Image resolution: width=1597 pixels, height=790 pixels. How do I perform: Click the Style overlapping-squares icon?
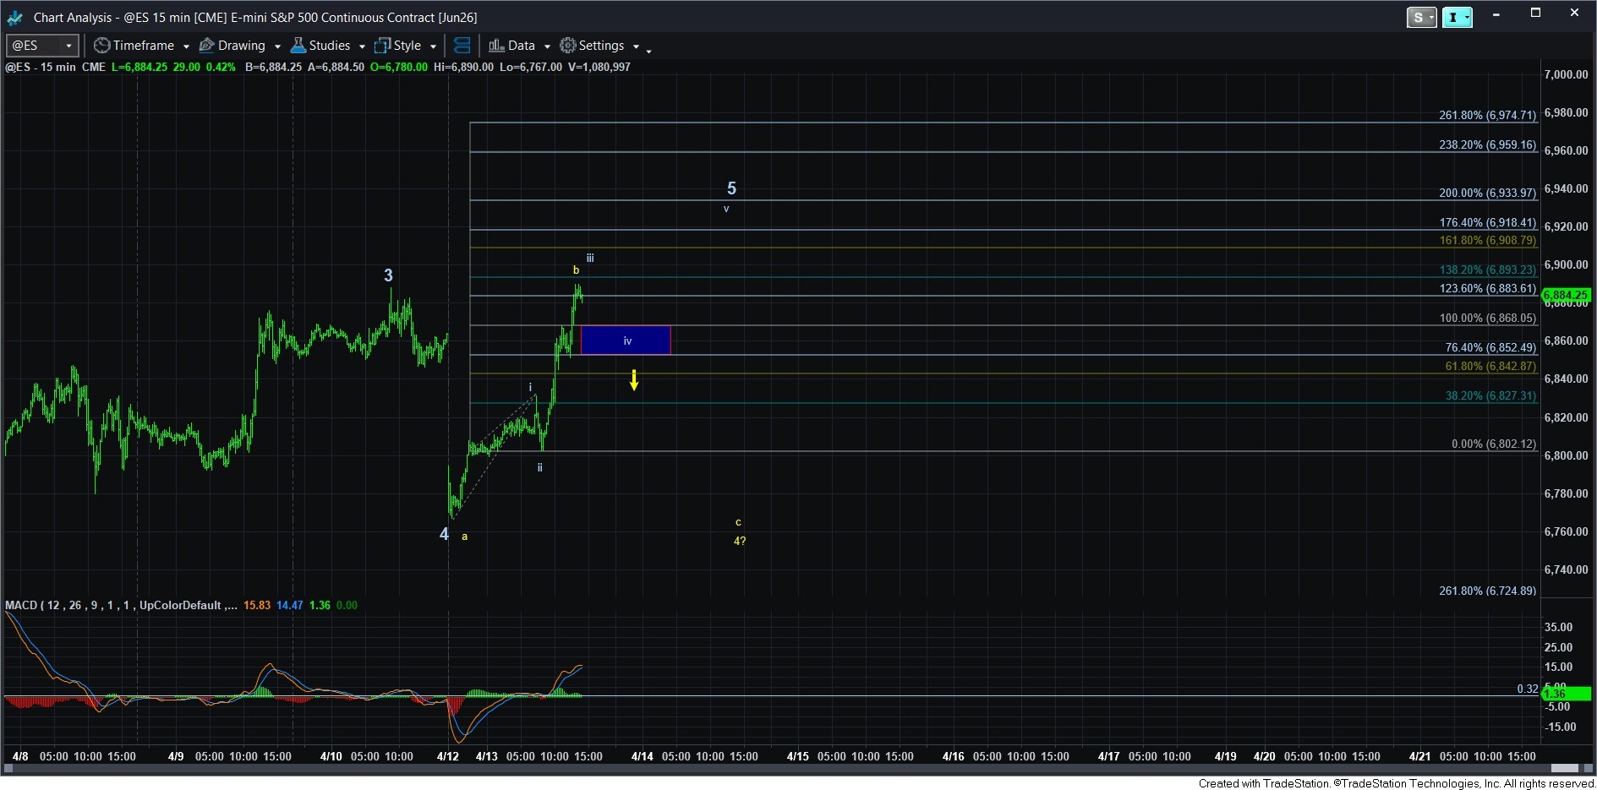(x=383, y=46)
